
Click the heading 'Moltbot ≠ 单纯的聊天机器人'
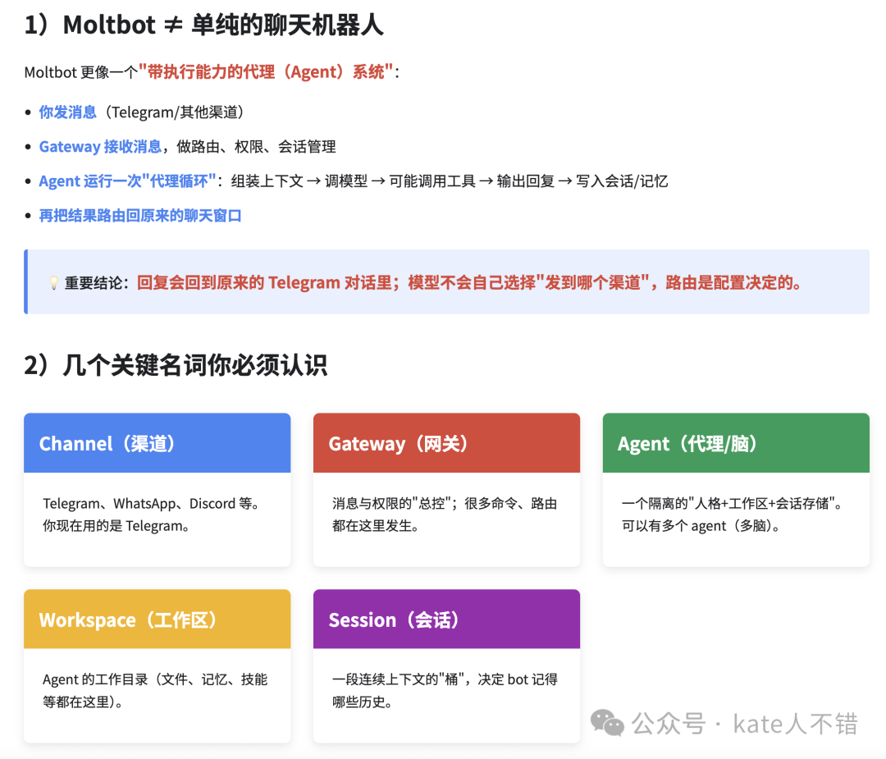pyautogui.click(x=203, y=25)
